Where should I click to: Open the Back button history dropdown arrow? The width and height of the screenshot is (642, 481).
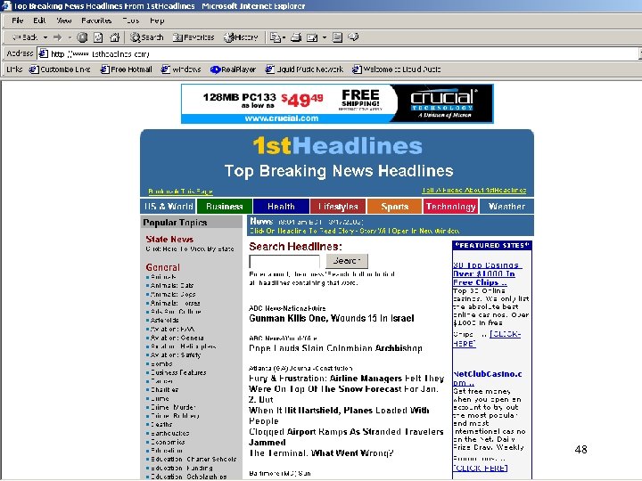[x=45, y=37]
